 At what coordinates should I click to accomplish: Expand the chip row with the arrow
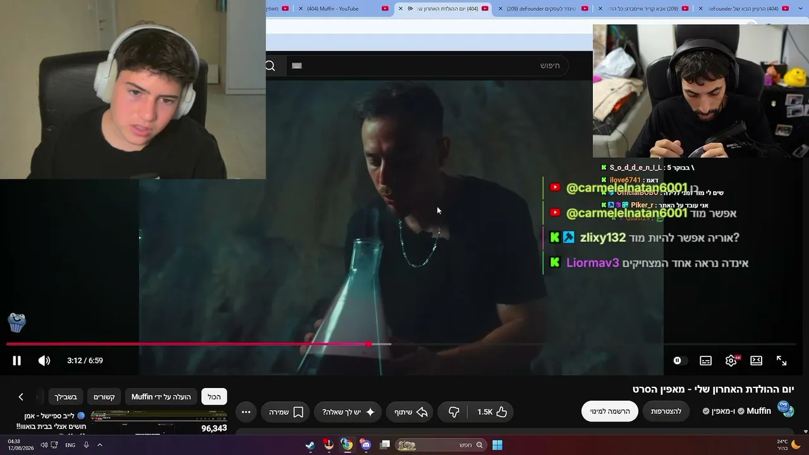21,397
